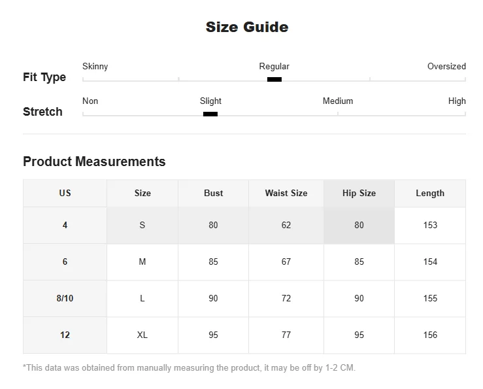Select the length value 156 cell

[430, 335]
